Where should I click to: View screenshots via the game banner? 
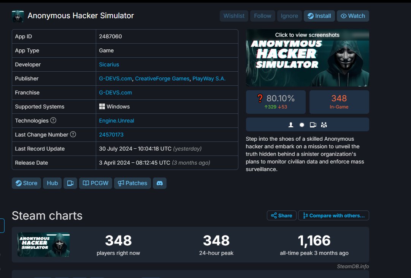pos(308,58)
